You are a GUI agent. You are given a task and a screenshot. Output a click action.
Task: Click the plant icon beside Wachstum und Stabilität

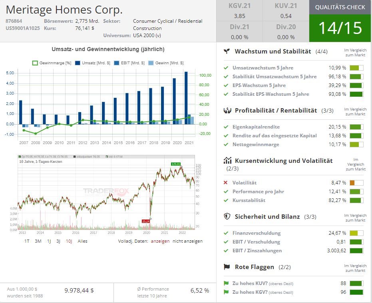(x=227, y=51)
